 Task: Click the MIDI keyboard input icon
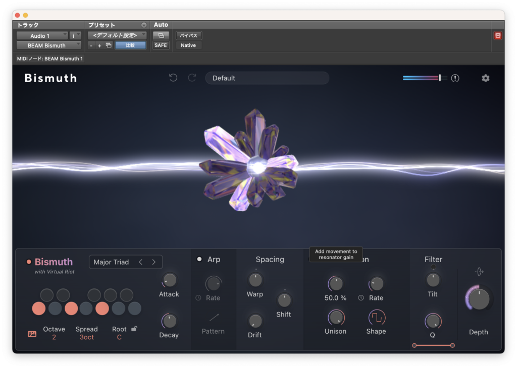pyautogui.click(x=32, y=334)
